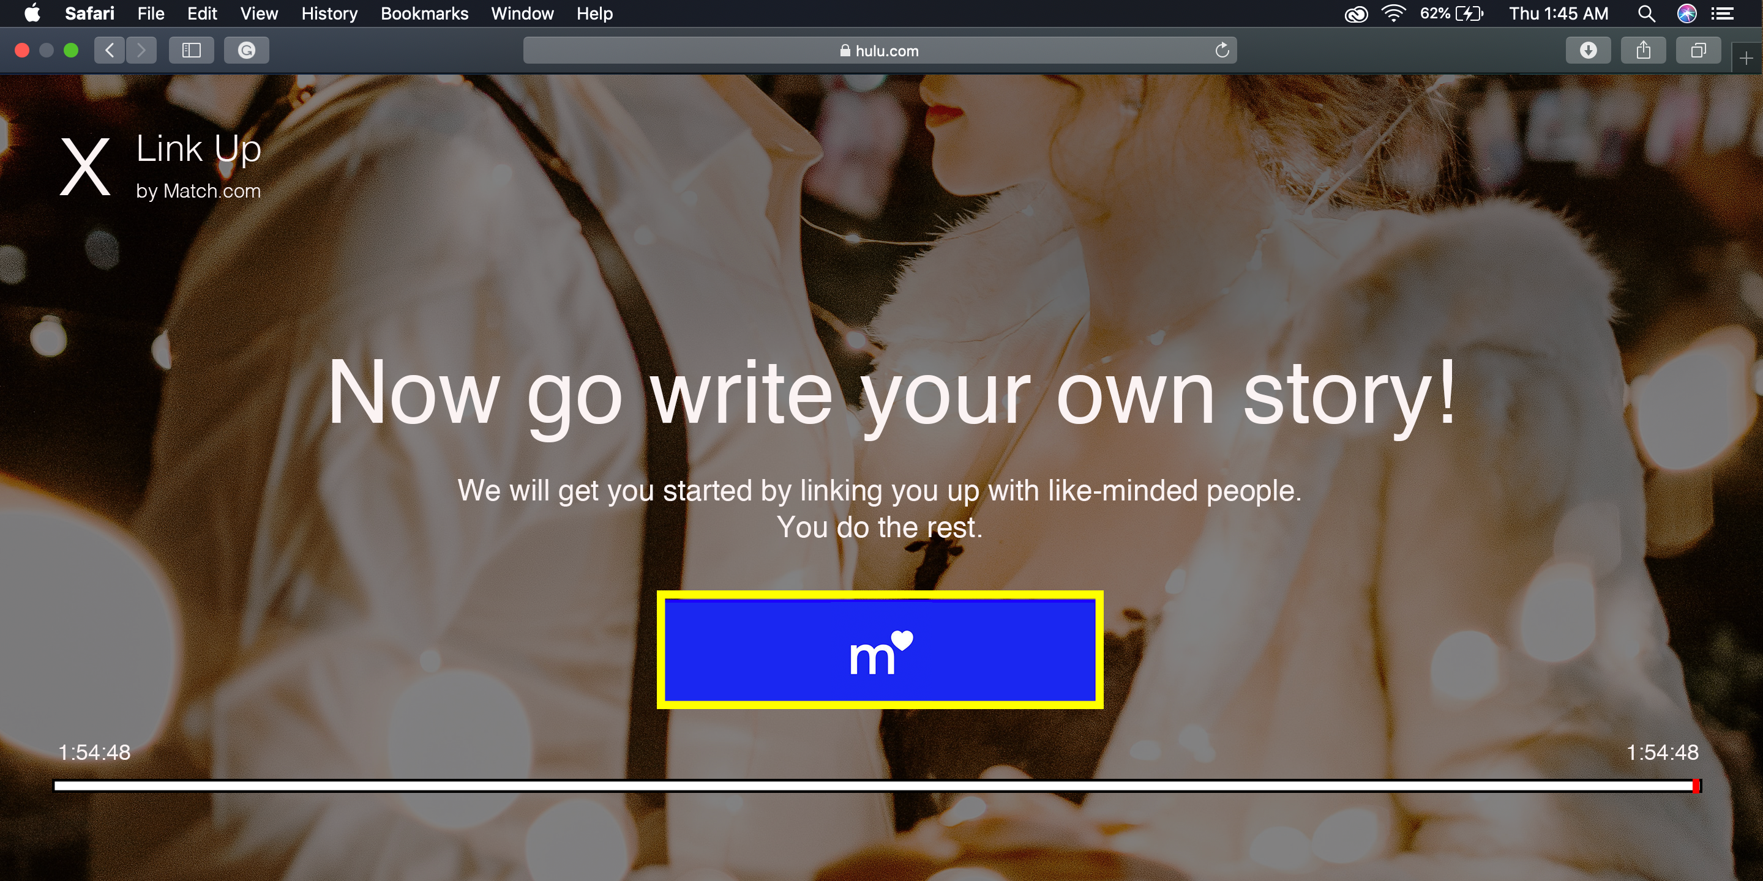The width and height of the screenshot is (1763, 881).
Task: Click the blue Match.com logo button
Action: tap(880, 650)
